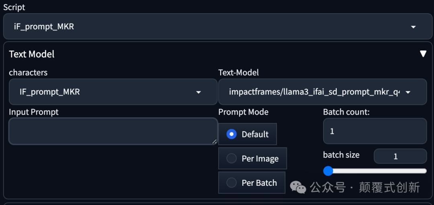Screen dimensions: 434x205
Task: Click the characters dropdown caret arrow
Action: click(198, 92)
